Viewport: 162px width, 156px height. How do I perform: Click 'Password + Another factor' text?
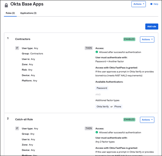click(x=110, y=61)
